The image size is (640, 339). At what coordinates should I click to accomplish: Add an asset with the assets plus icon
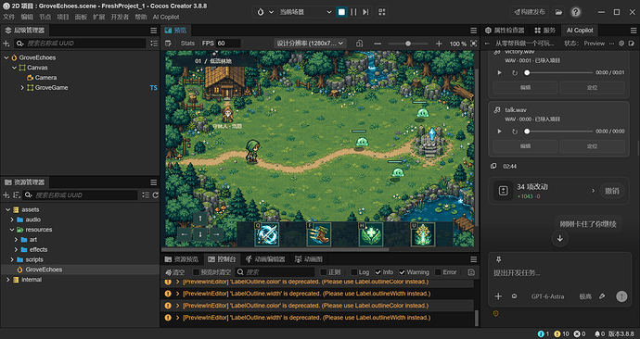(6, 195)
